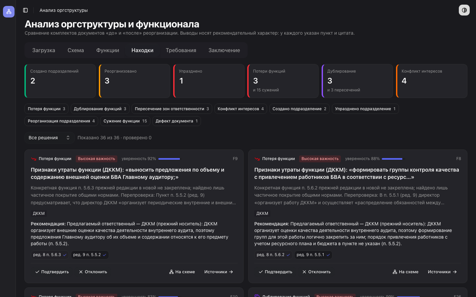The height and width of the screenshot is (297, 476).
Task: Click the Создано подразделений stat card
Action: pyautogui.click(x=60, y=81)
